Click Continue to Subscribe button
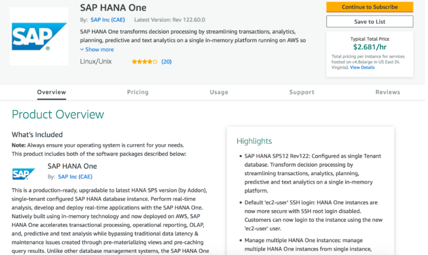The width and height of the screenshot is (428, 255). pyautogui.click(x=370, y=7)
